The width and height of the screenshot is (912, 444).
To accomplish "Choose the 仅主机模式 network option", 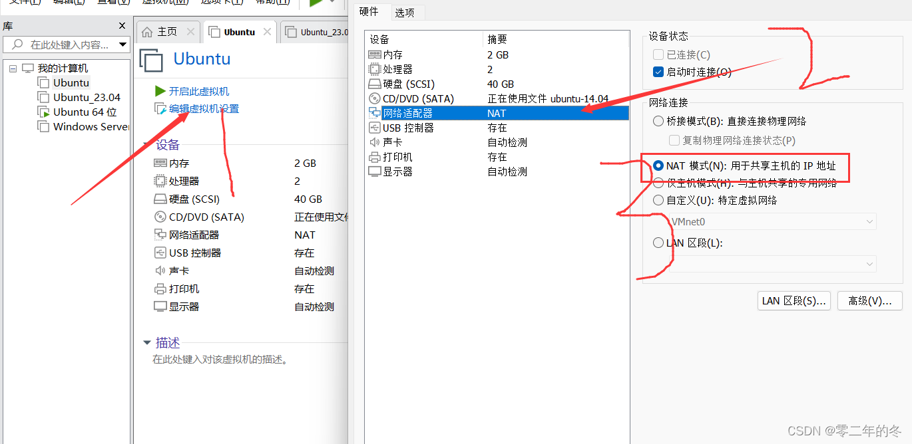I will (658, 183).
